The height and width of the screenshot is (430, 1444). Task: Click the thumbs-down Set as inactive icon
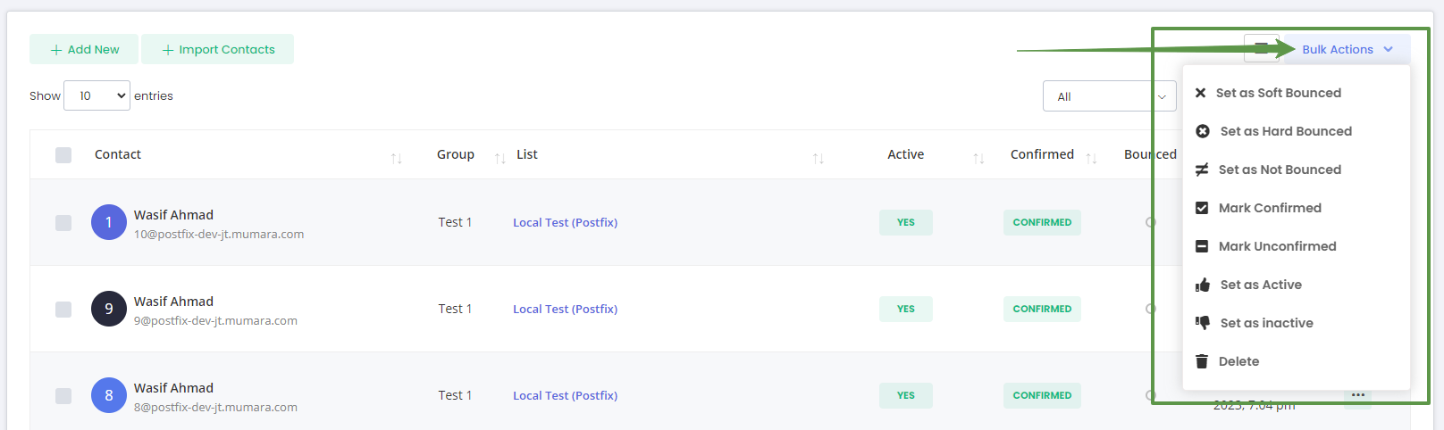click(1203, 323)
